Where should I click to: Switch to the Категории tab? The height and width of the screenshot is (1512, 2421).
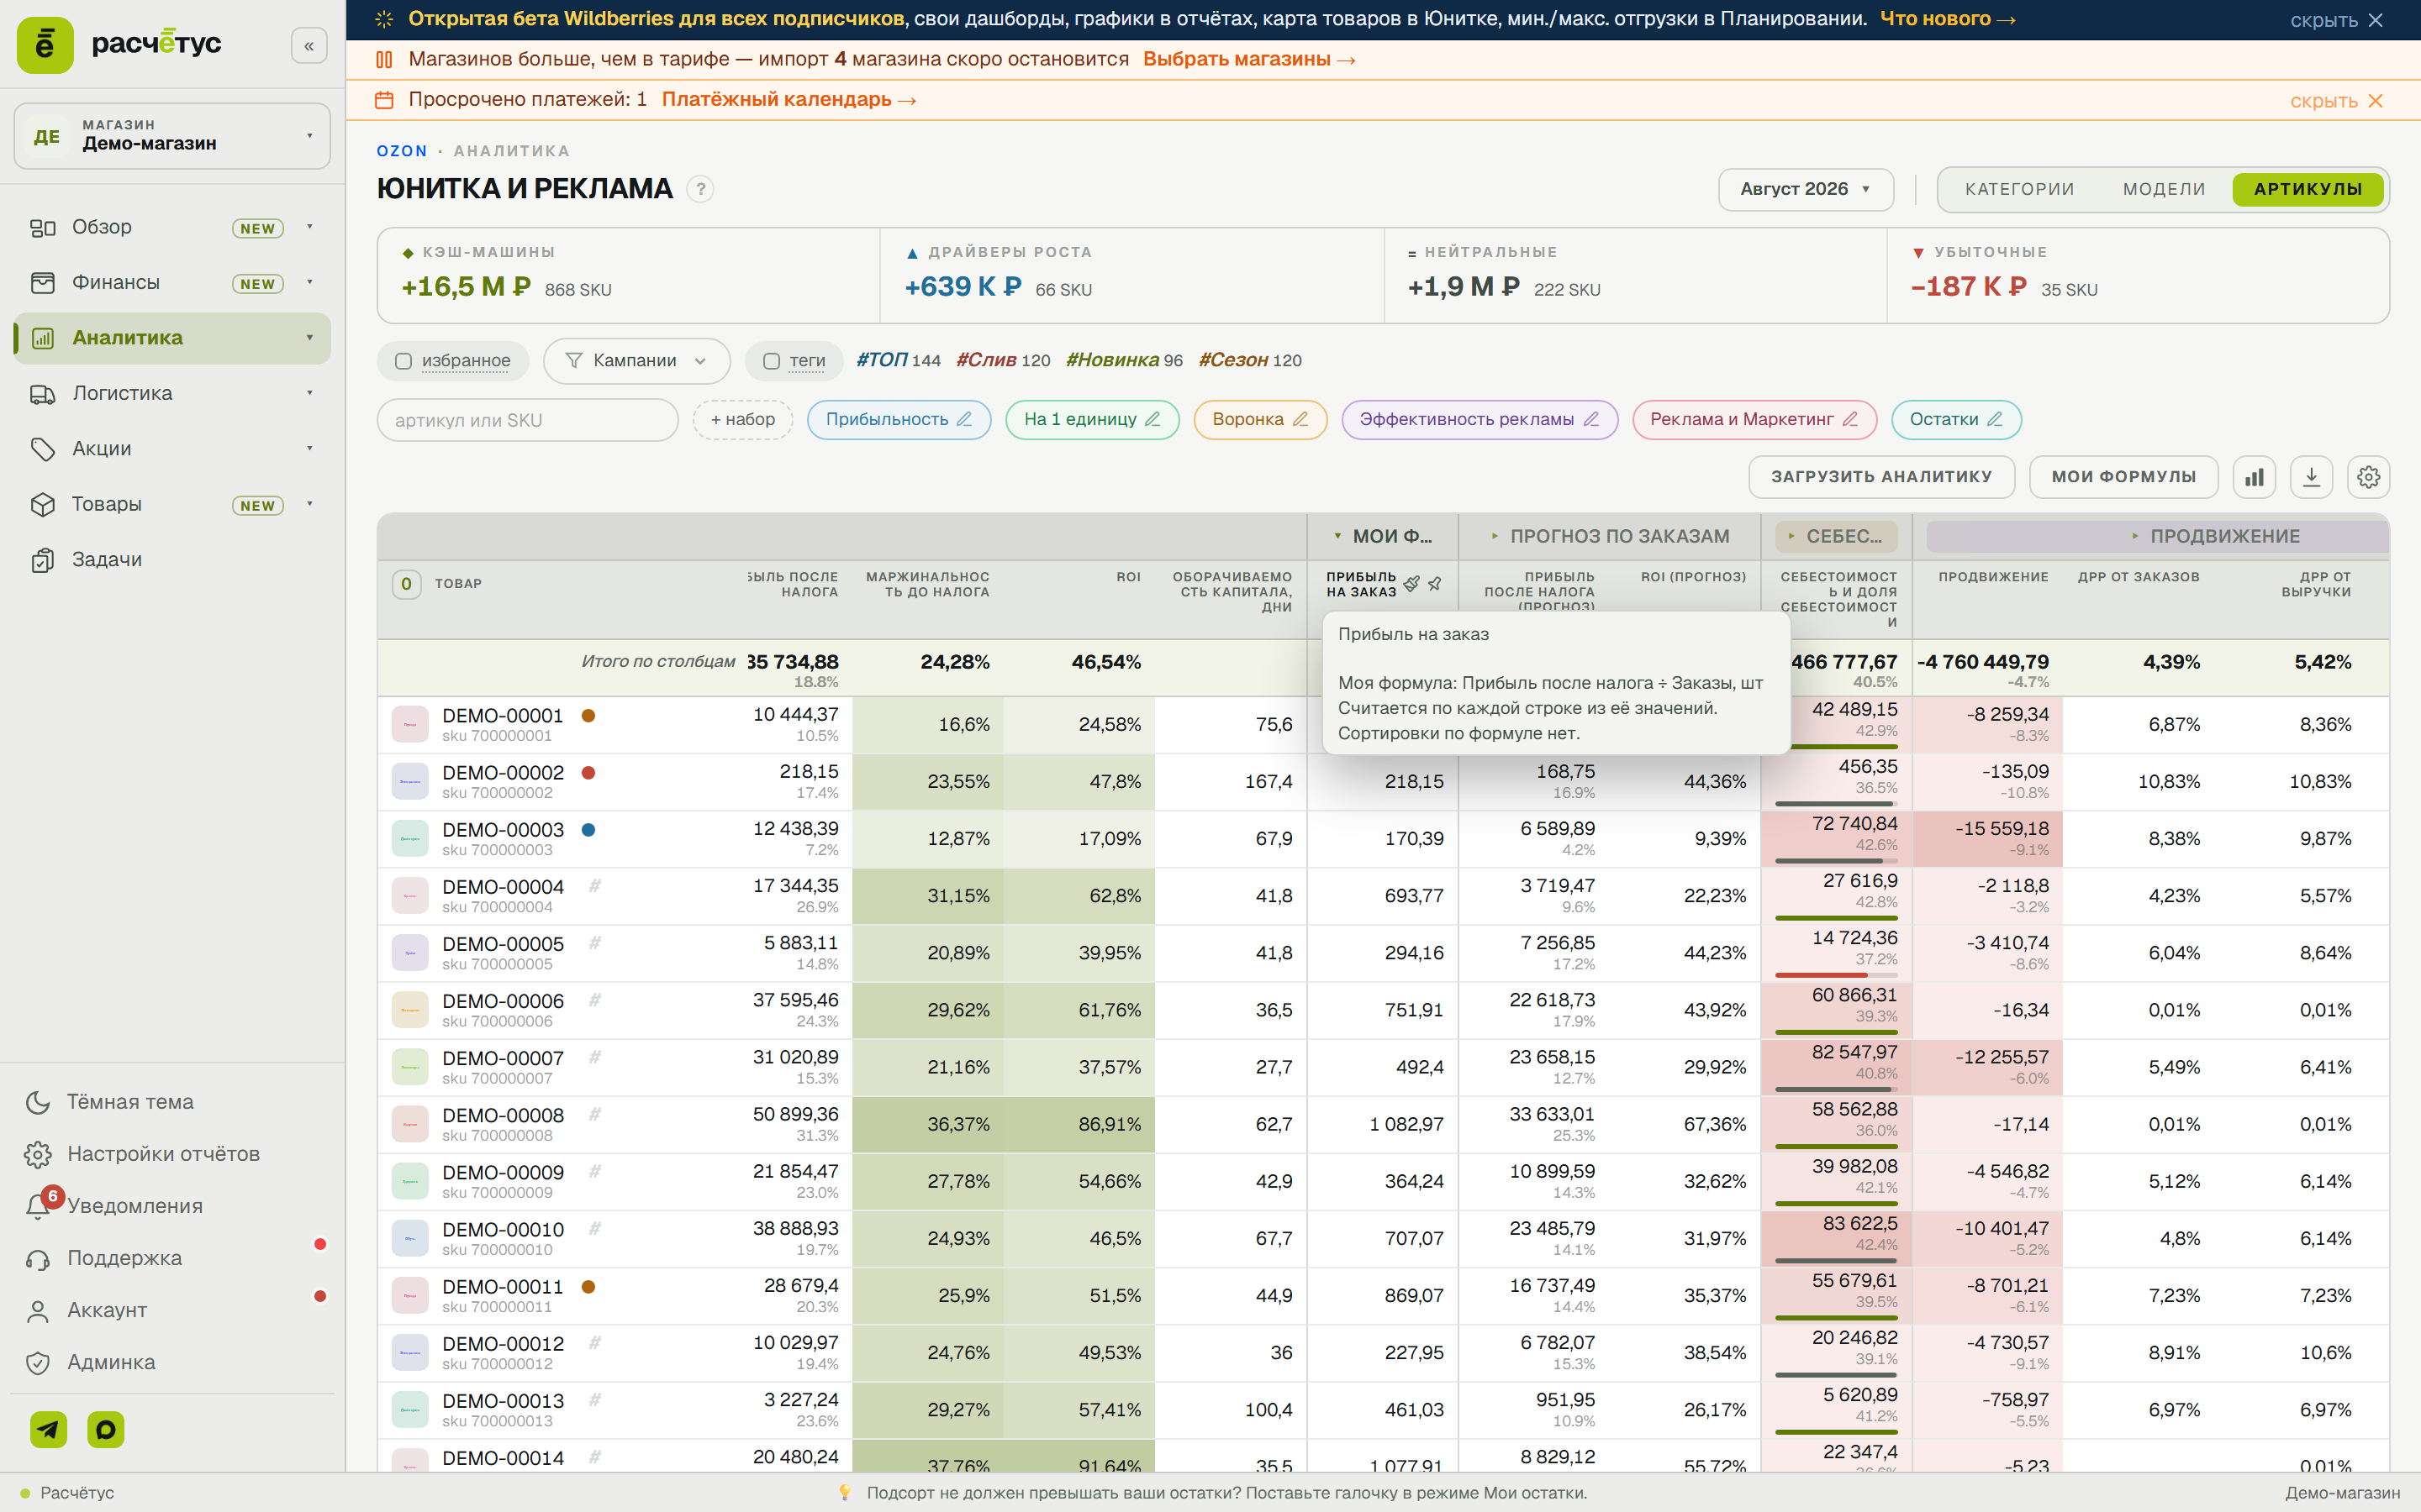(x=2019, y=189)
